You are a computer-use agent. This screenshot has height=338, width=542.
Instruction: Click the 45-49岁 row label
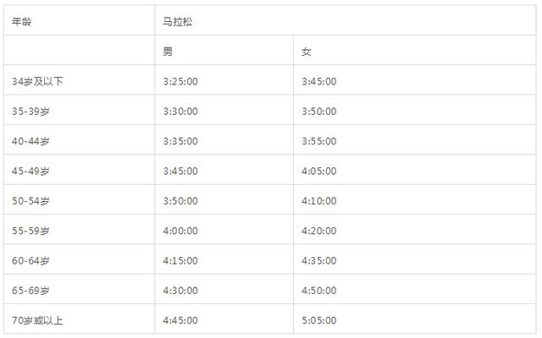coord(30,171)
